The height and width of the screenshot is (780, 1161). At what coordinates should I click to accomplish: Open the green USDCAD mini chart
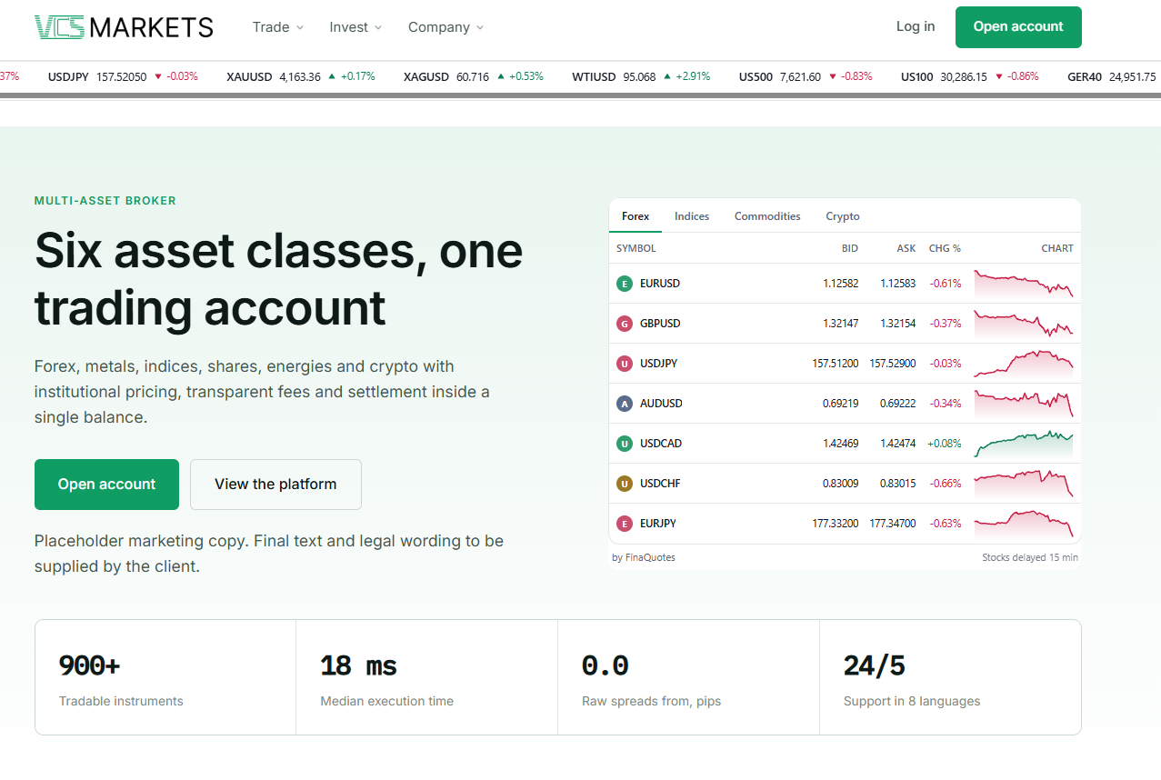(1024, 444)
